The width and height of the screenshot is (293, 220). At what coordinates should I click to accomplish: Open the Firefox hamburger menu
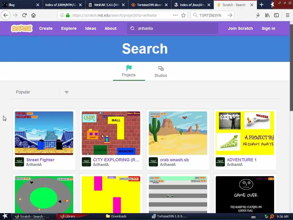(288, 15)
